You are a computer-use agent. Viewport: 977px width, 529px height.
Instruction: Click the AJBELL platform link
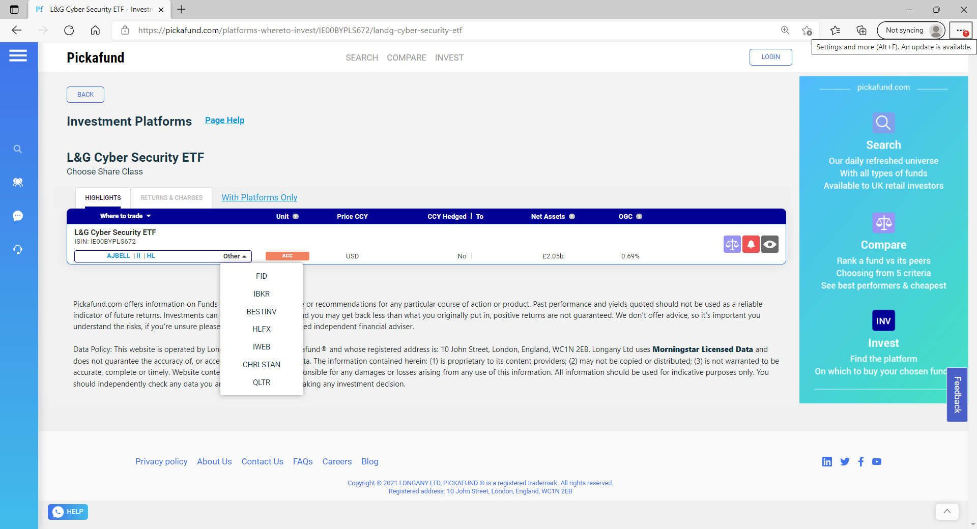coord(119,256)
